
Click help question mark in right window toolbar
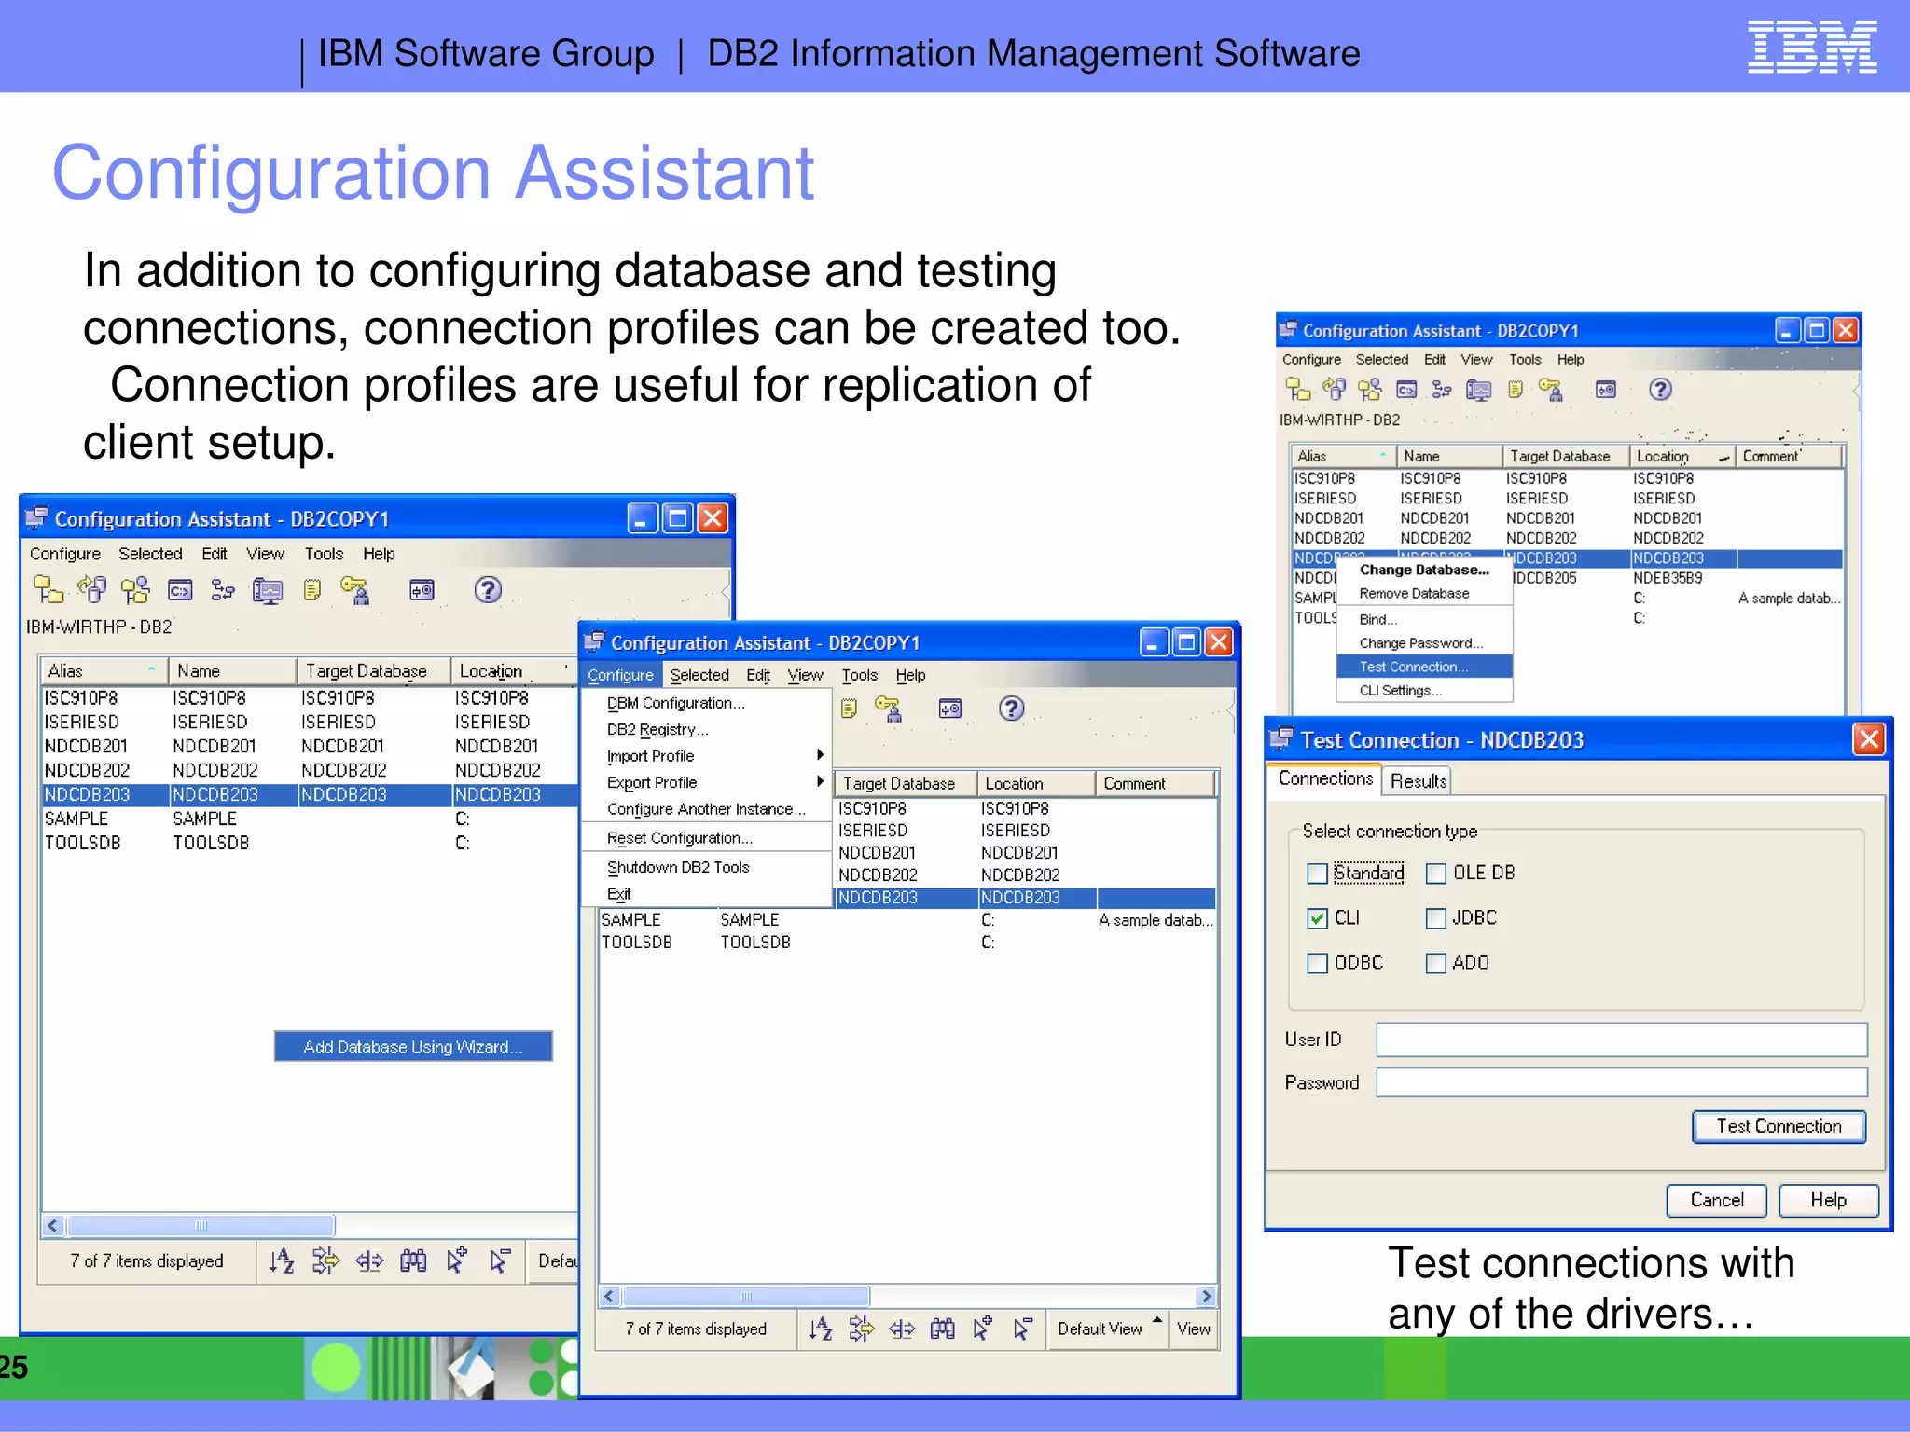point(1661,390)
